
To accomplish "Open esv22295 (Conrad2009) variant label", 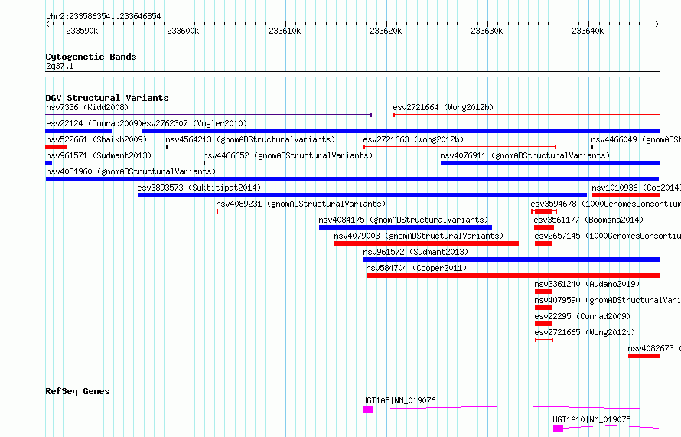I will point(582,316).
